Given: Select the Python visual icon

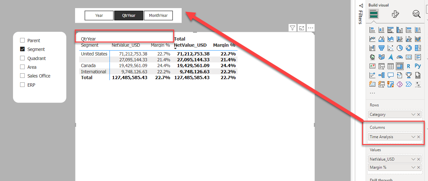Looking at the screenshot, I should click(x=418, y=66).
